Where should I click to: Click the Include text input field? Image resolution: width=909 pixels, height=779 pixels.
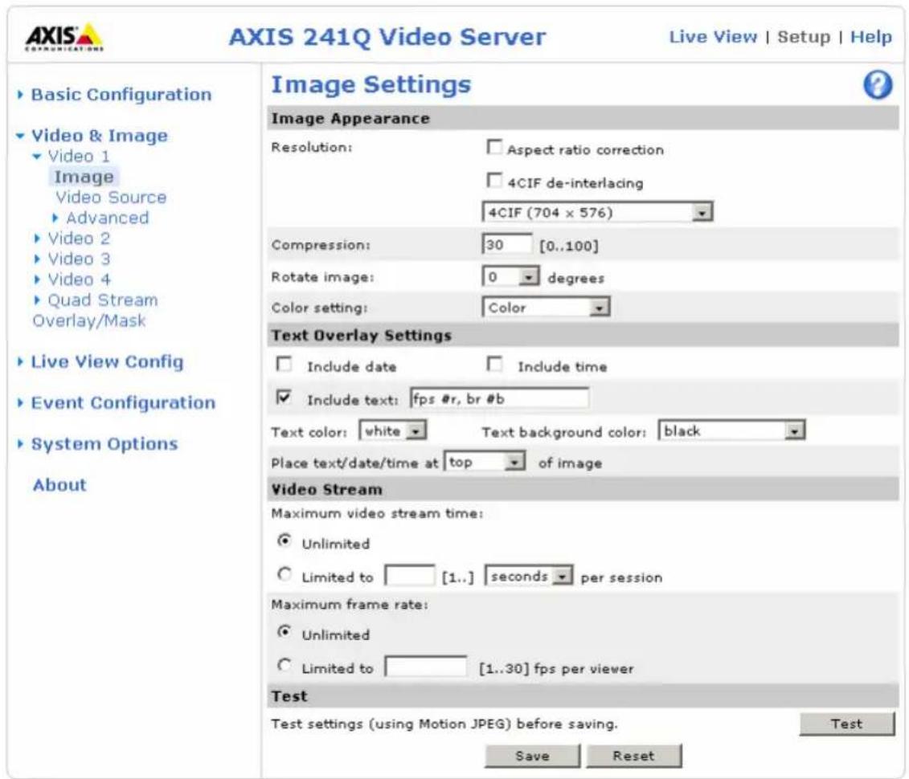coord(500,398)
